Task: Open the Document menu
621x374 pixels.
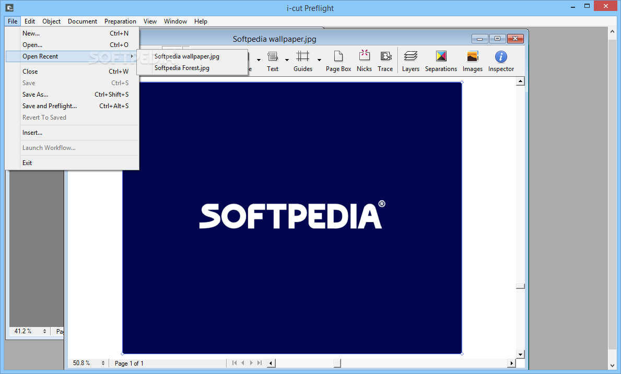Action: click(x=83, y=21)
